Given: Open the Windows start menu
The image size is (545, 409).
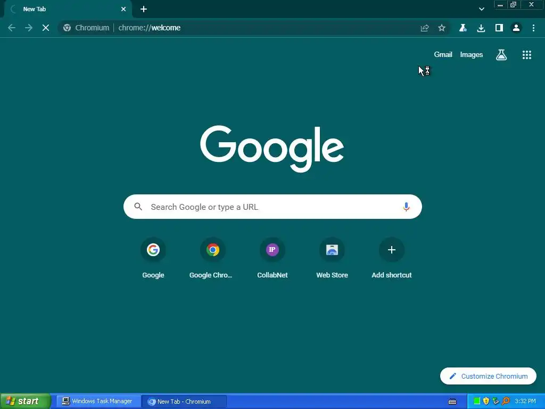Looking at the screenshot, I should pos(25,401).
